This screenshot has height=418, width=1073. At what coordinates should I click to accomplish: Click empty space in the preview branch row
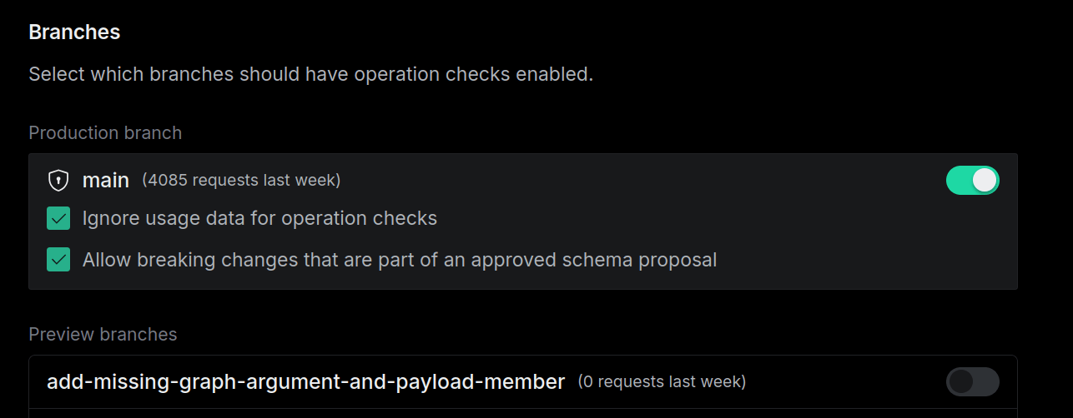[843, 381]
